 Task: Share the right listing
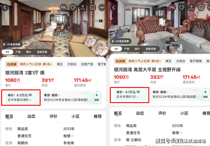click(x=191, y=7)
